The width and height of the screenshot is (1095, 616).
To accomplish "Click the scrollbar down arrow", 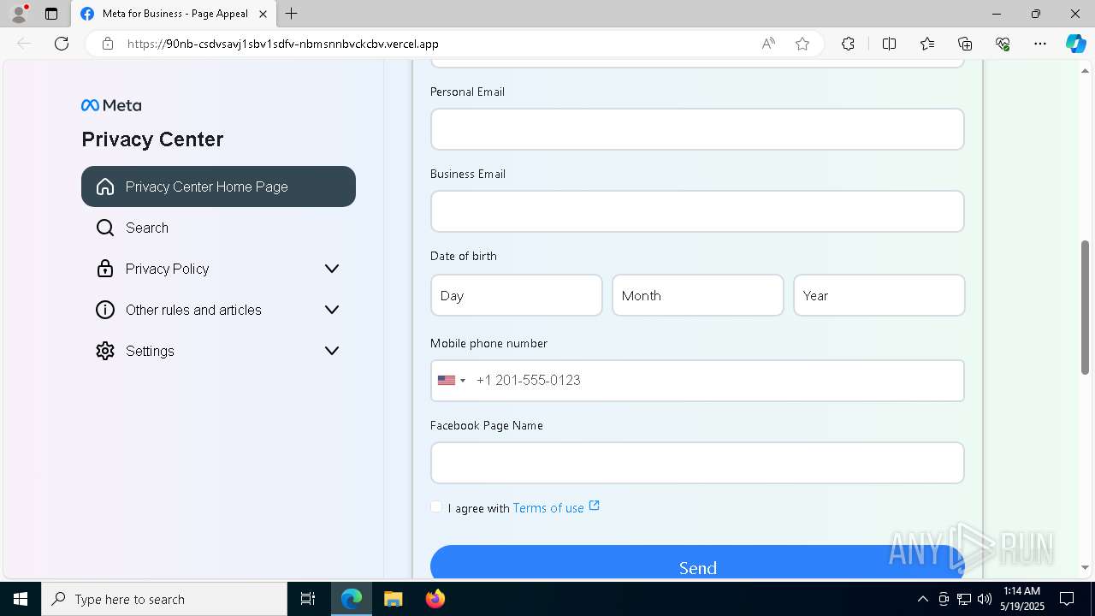I will (x=1085, y=567).
